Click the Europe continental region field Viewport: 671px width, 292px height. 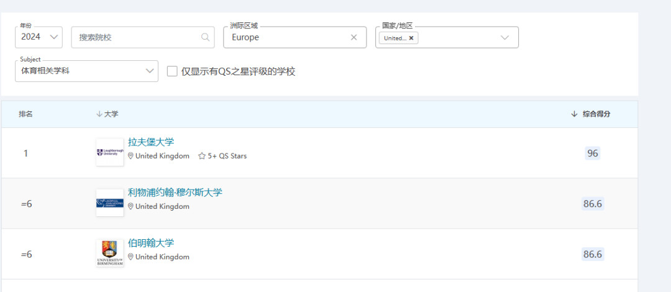coord(294,37)
